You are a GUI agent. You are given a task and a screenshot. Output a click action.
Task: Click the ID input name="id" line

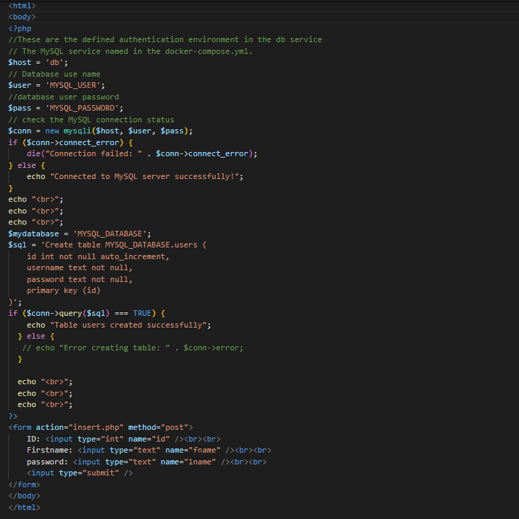(124, 440)
